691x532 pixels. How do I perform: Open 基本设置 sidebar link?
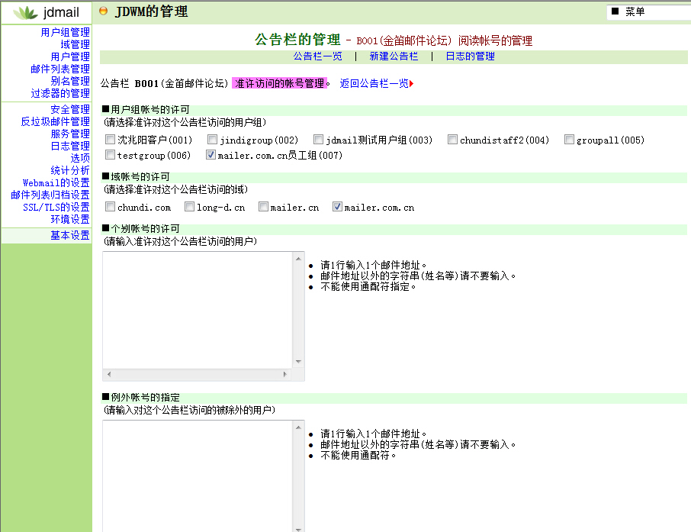(x=70, y=236)
